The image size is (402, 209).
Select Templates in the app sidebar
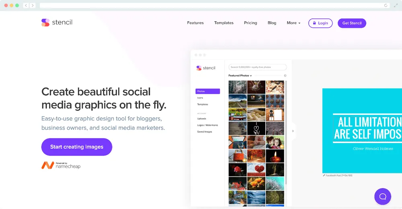[203, 104]
